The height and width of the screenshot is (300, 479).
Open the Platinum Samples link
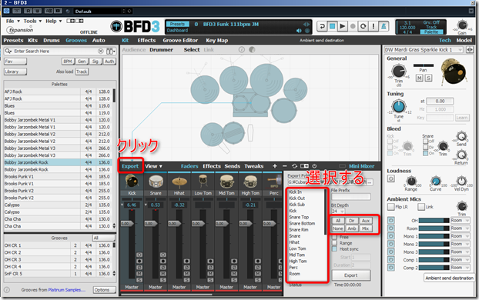66,290
